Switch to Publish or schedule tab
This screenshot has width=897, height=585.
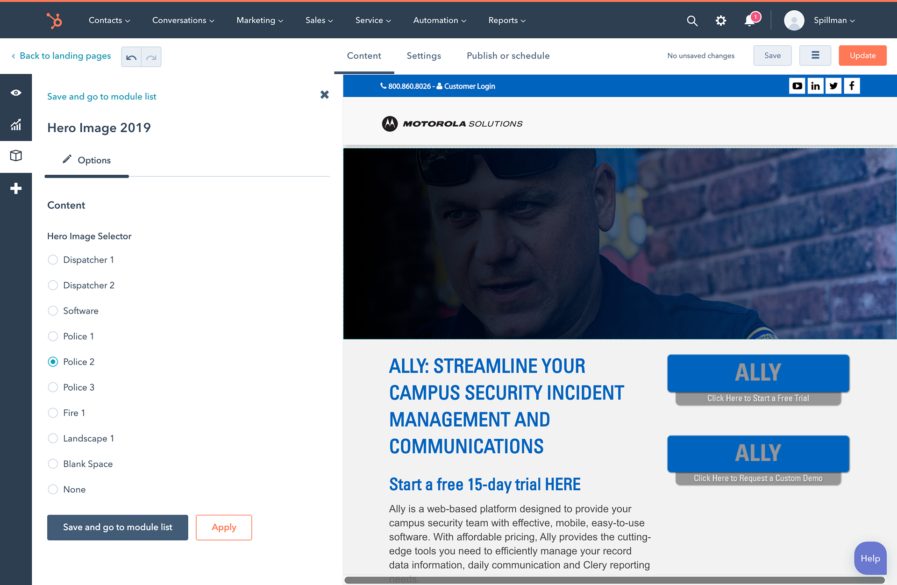[508, 56]
